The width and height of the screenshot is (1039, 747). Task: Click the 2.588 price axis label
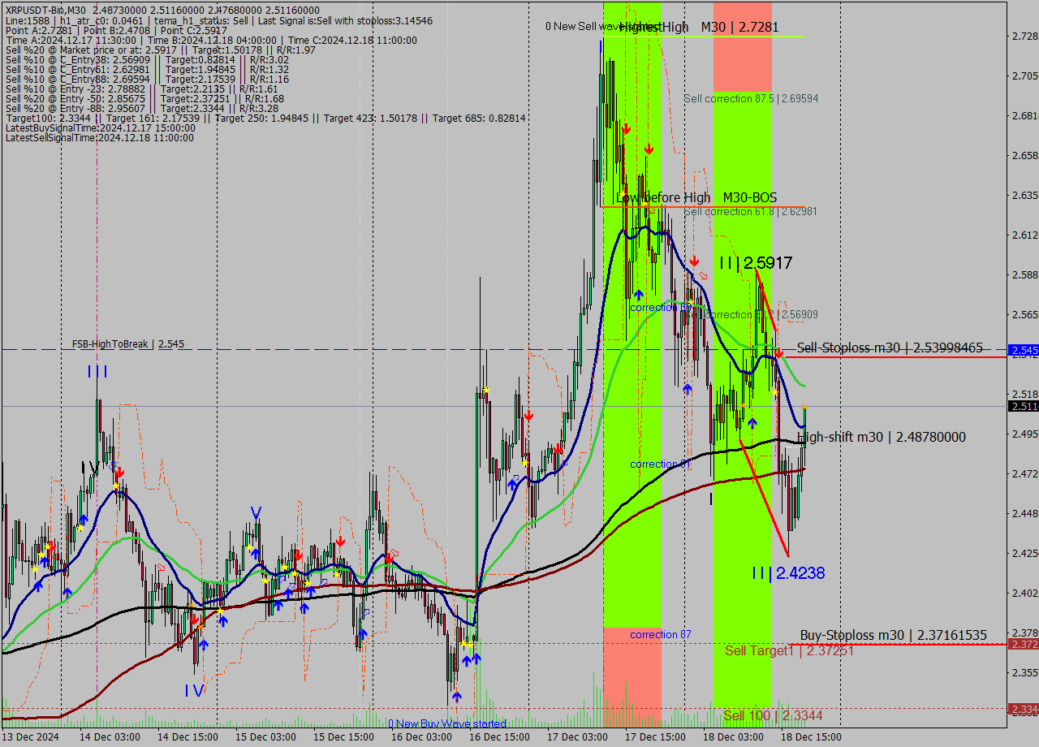1024,274
